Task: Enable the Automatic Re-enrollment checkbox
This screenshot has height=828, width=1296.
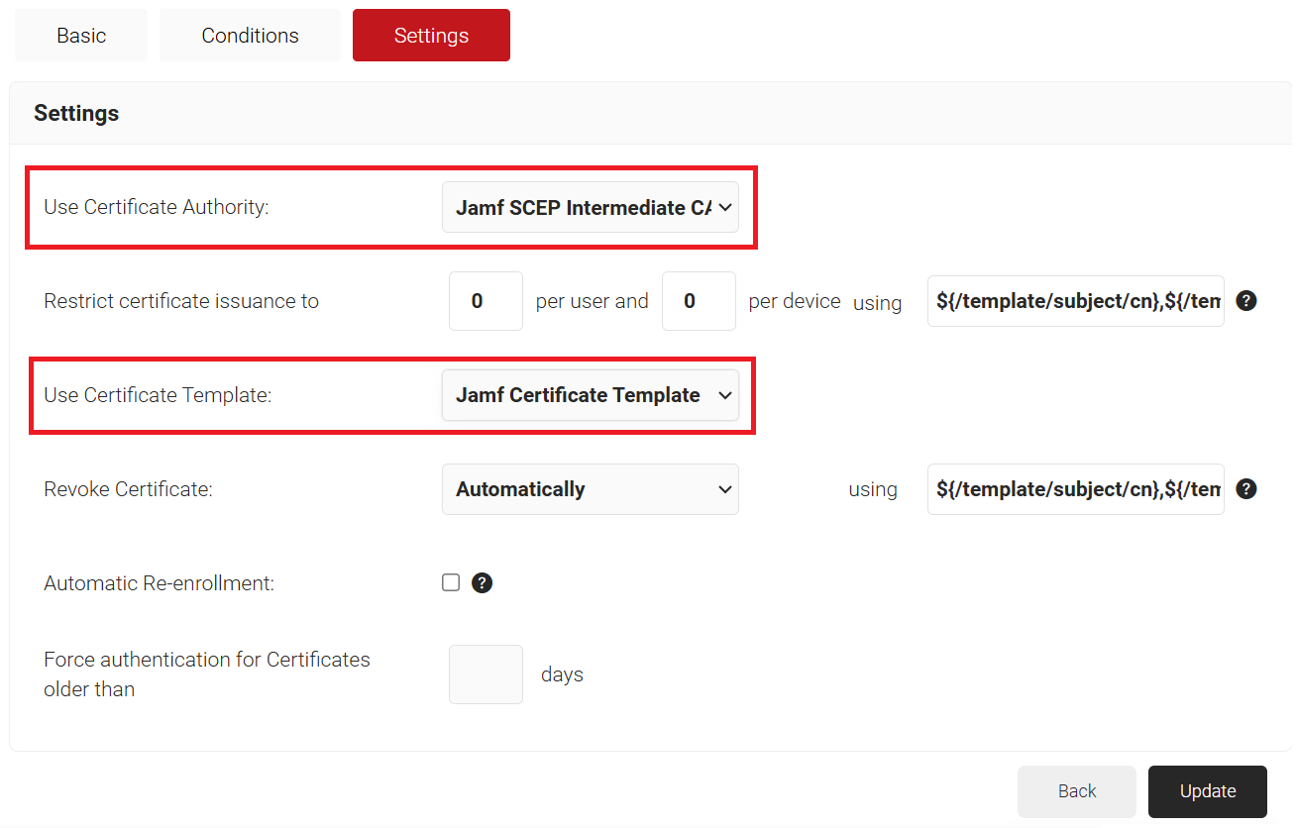Action: 451,582
